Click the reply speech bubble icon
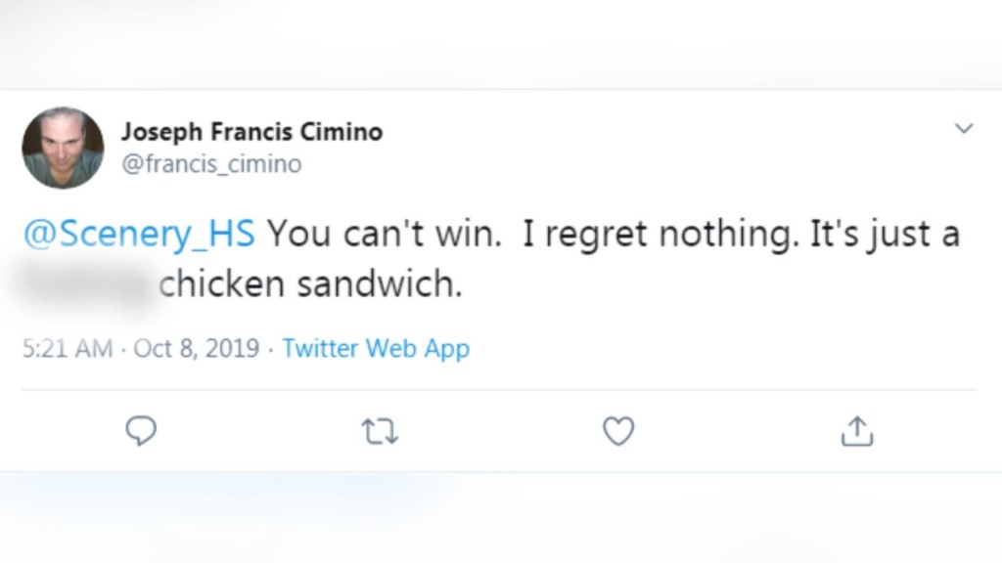This screenshot has height=563, width=1002. coord(142,430)
